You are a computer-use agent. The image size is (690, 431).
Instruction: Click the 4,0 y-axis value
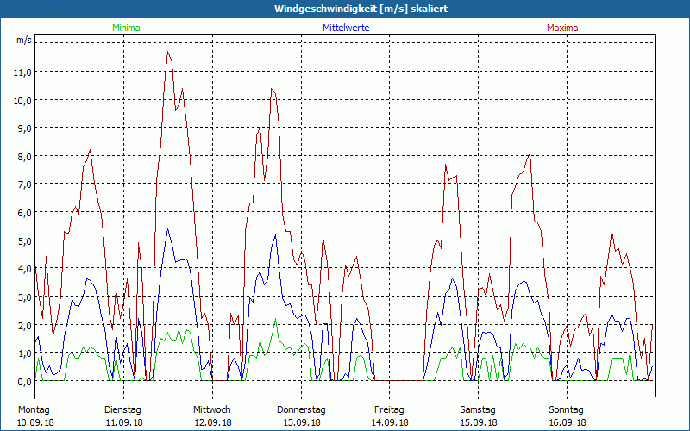[25, 269]
